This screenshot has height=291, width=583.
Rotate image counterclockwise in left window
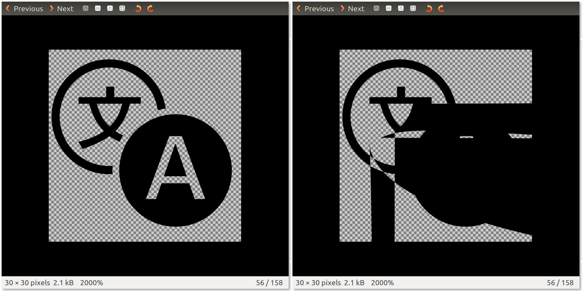[x=138, y=8]
